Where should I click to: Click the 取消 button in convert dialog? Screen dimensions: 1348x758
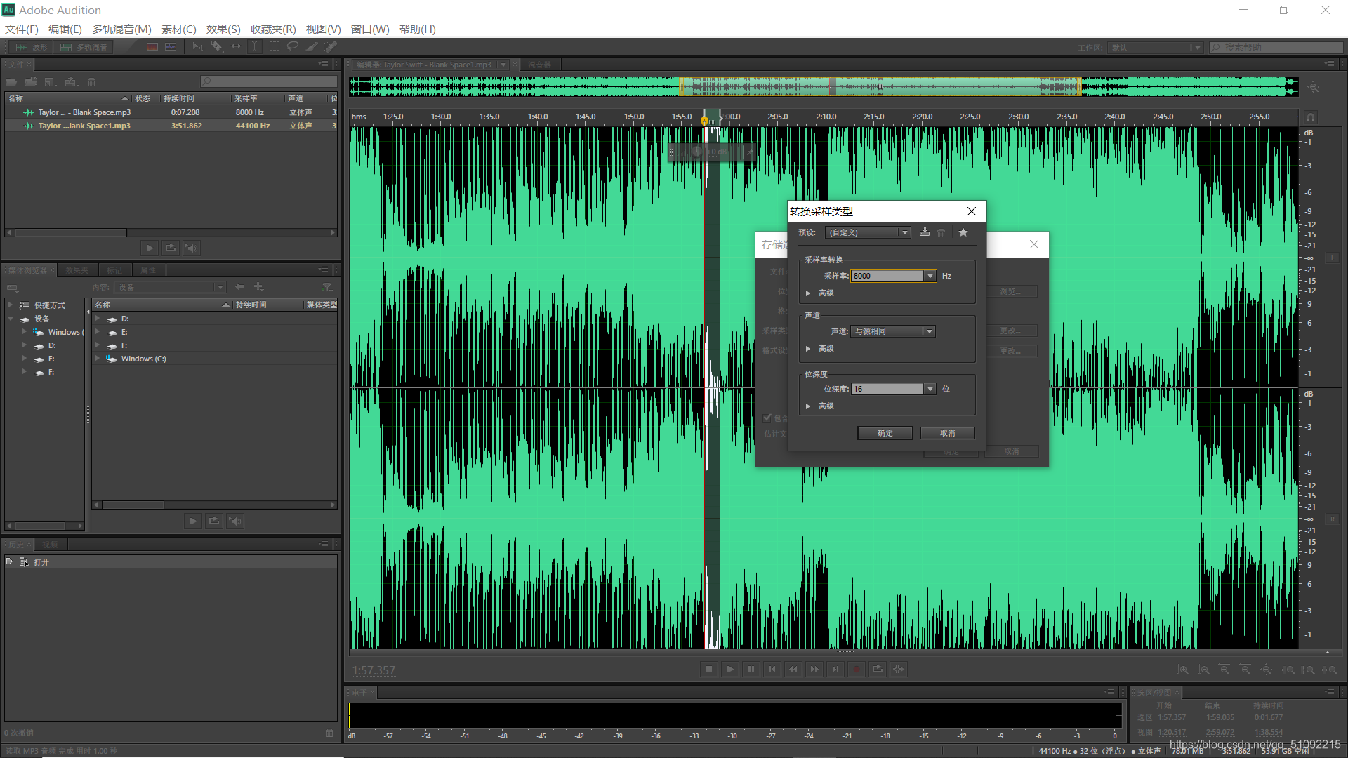947,433
